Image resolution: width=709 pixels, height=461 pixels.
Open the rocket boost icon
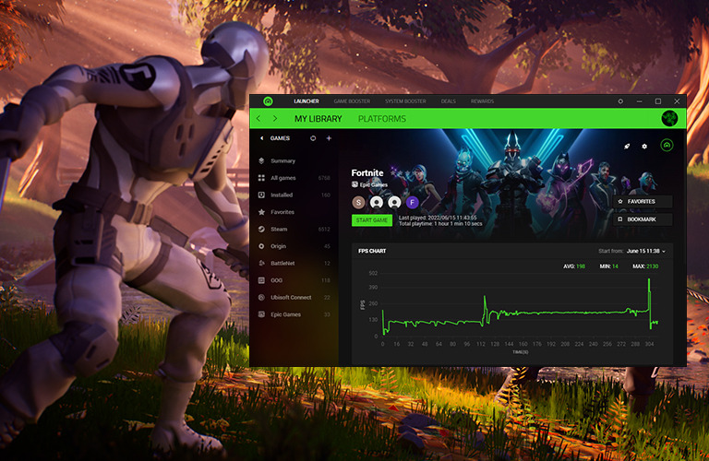(x=627, y=146)
